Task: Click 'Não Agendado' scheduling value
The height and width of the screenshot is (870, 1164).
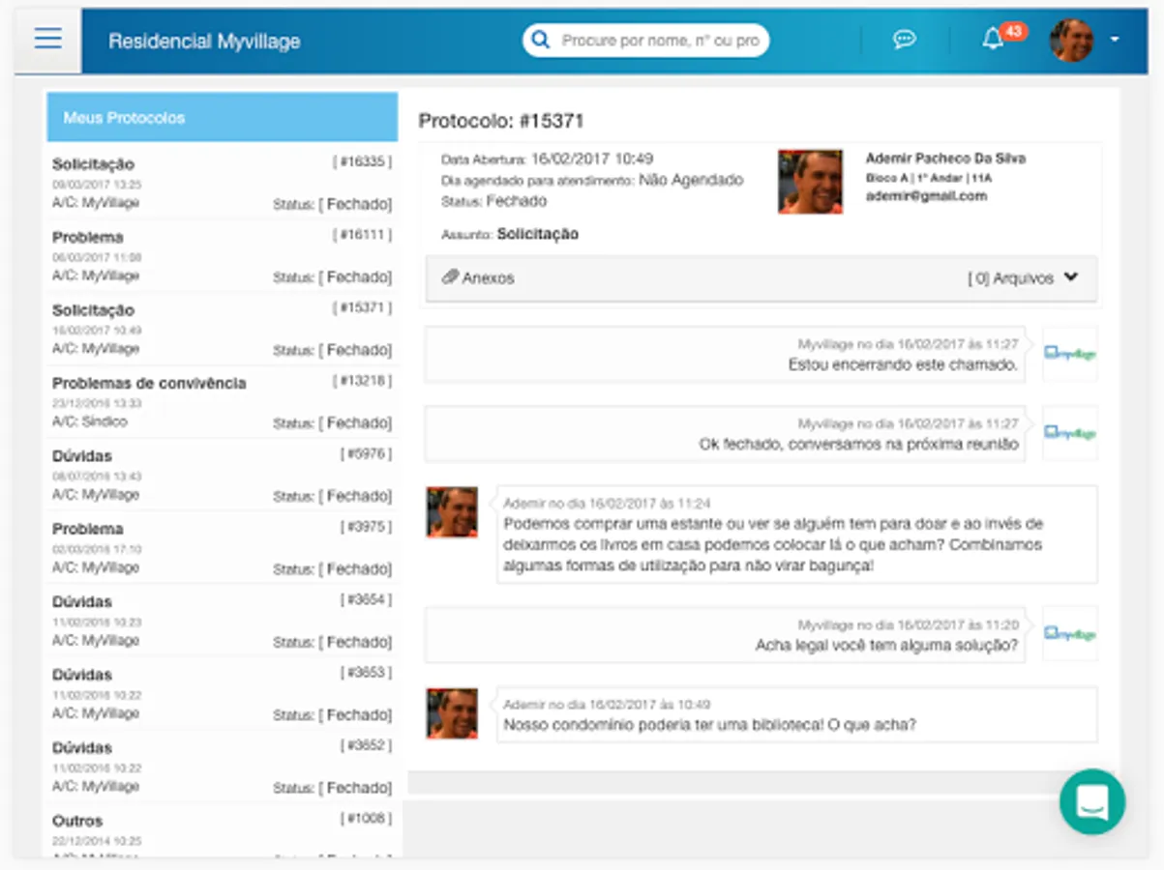Action: tap(691, 180)
